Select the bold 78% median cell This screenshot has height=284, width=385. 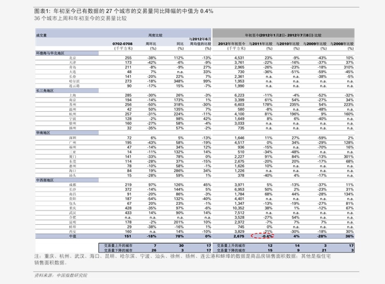point(179,236)
